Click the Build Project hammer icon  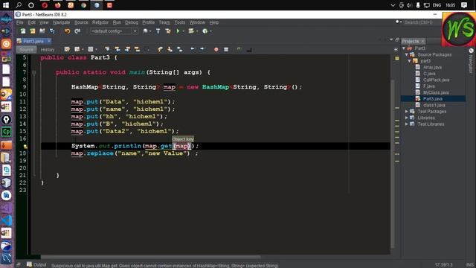(158, 31)
